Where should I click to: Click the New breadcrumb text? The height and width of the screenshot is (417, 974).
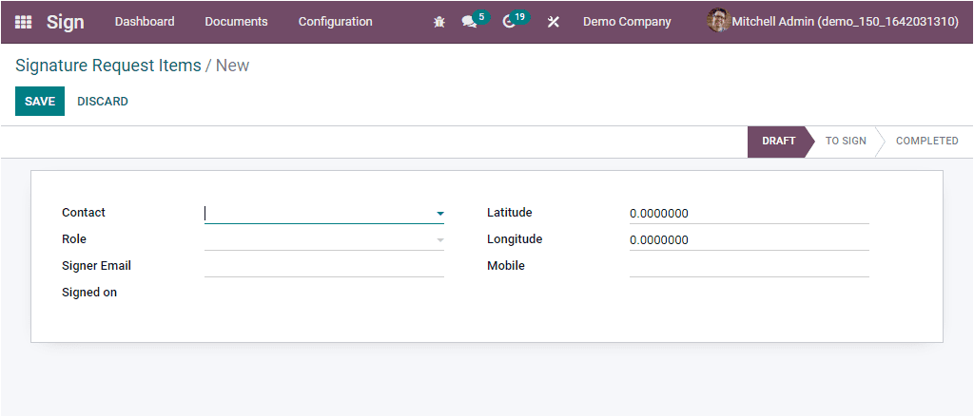[232, 66]
